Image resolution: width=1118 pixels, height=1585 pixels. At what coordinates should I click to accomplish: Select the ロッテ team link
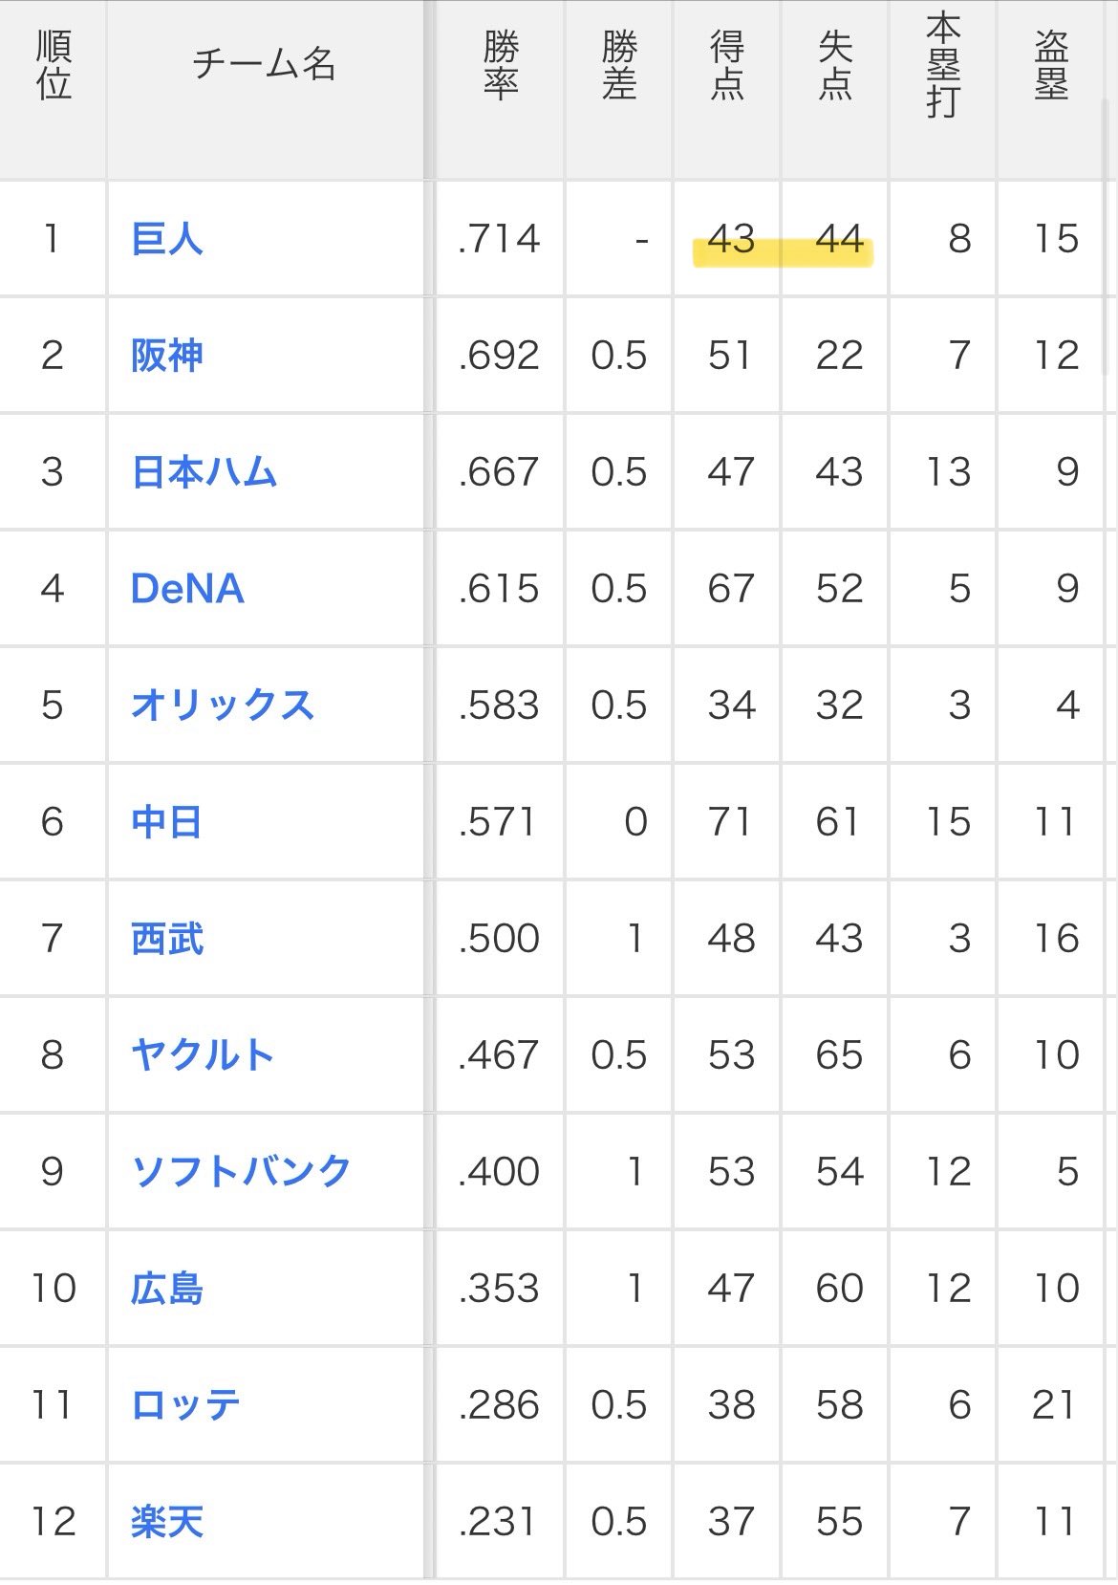click(185, 1404)
